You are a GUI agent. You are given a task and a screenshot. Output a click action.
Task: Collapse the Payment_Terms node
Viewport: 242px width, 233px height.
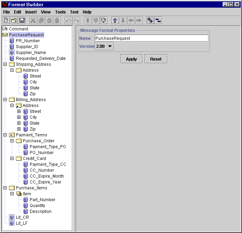(5, 135)
